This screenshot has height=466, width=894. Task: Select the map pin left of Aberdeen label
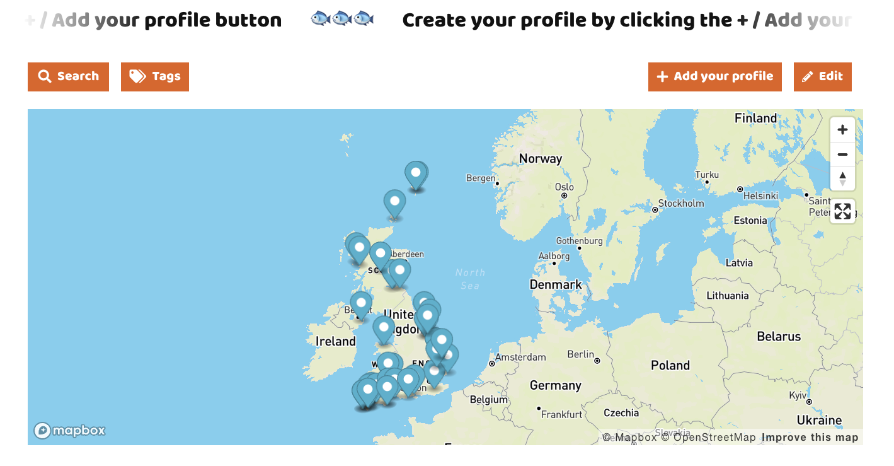(x=380, y=256)
